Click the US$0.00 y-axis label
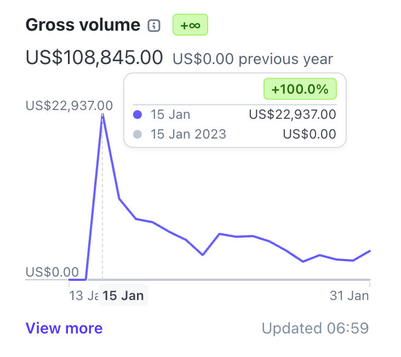401x357 pixels. click(51, 272)
